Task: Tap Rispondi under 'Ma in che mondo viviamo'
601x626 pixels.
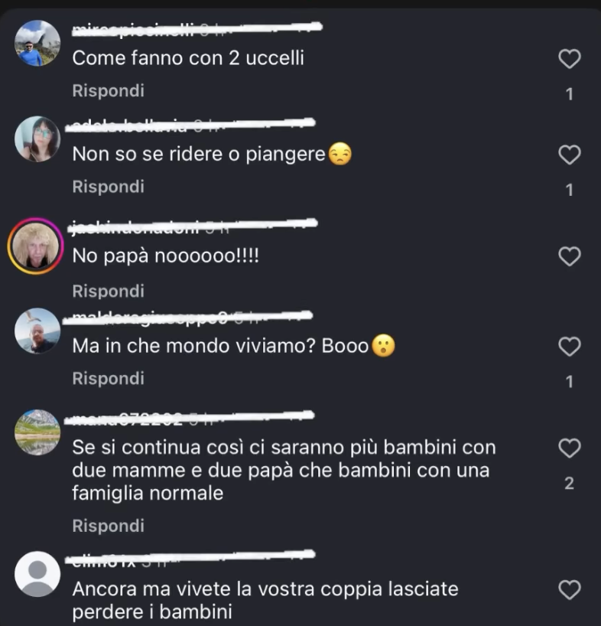Action: [x=108, y=378]
